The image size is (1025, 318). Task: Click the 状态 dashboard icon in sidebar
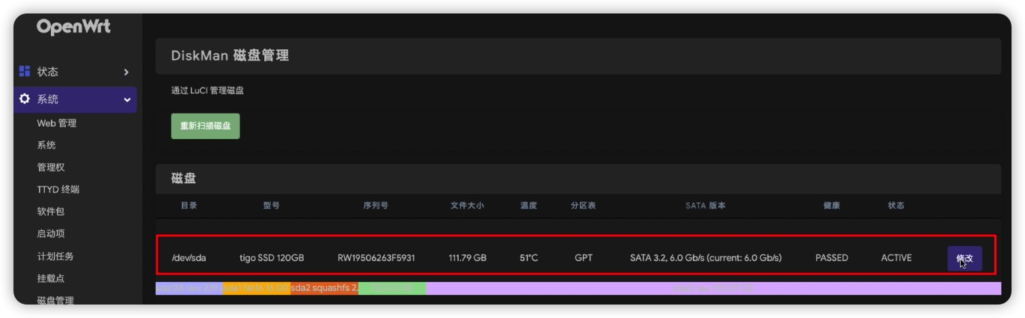point(25,72)
